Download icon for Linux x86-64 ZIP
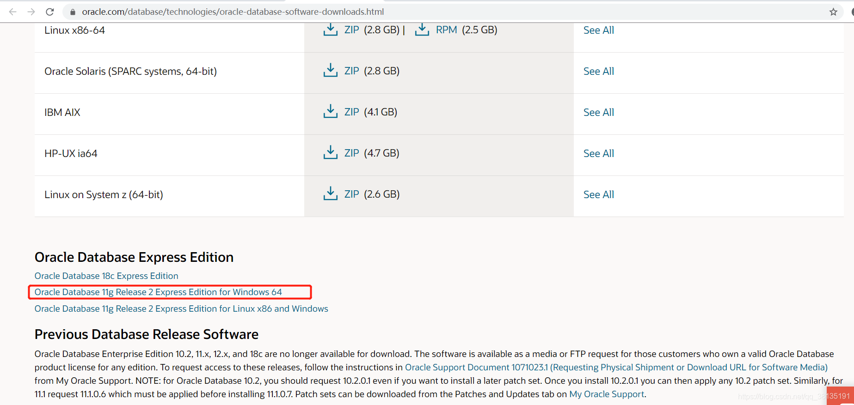Screen dimensions: 854x405 (x=330, y=30)
